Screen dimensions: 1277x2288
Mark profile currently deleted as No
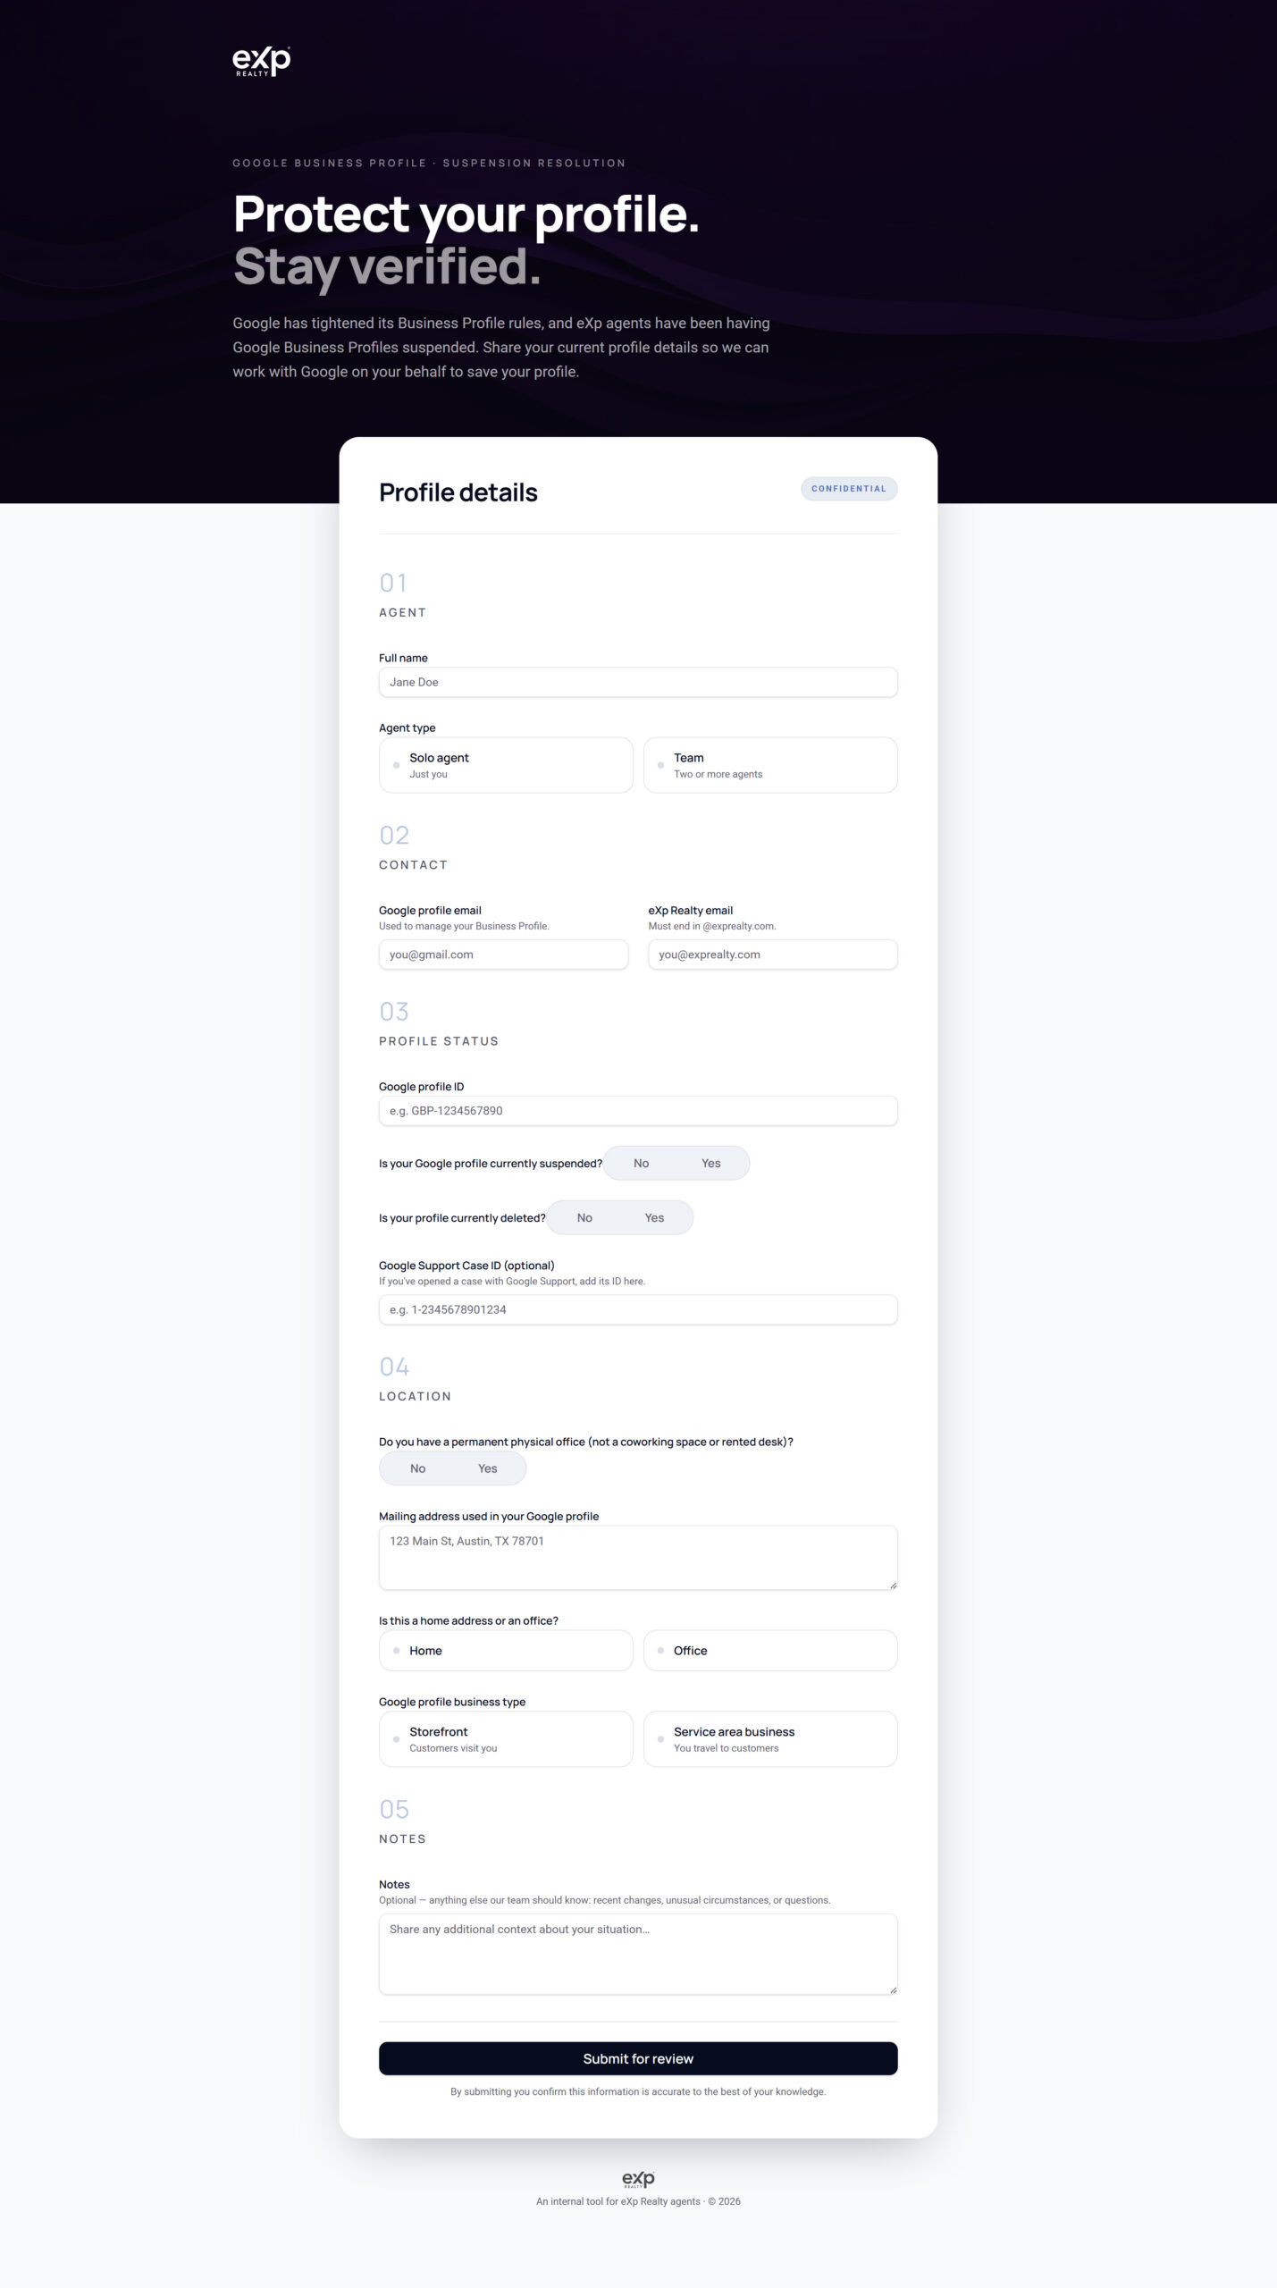point(584,1217)
